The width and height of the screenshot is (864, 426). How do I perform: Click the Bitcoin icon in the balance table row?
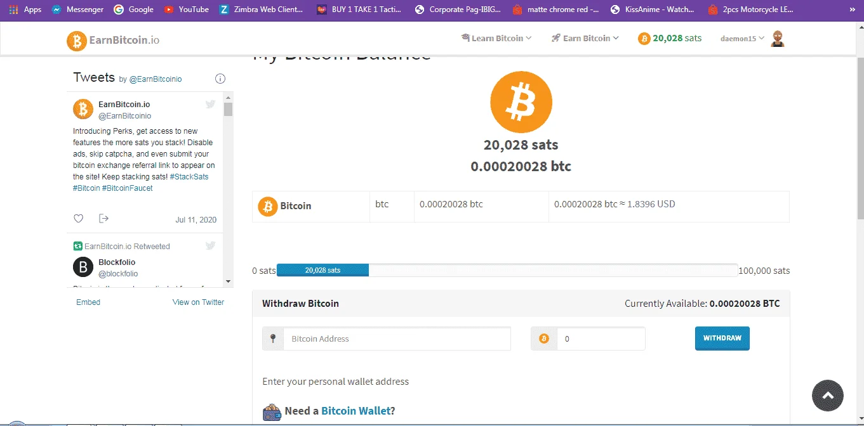click(x=268, y=206)
